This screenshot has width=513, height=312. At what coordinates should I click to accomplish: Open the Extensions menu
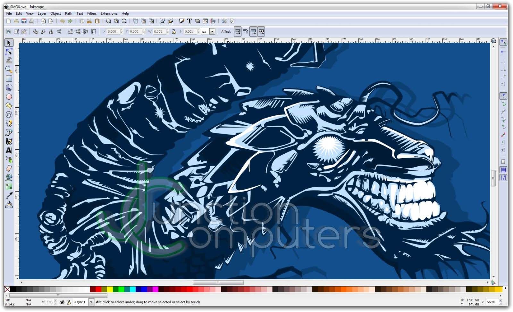pyautogui.click(x=109, y=13)
